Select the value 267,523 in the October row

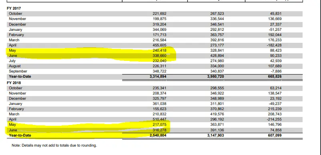[x=217, y=14]
